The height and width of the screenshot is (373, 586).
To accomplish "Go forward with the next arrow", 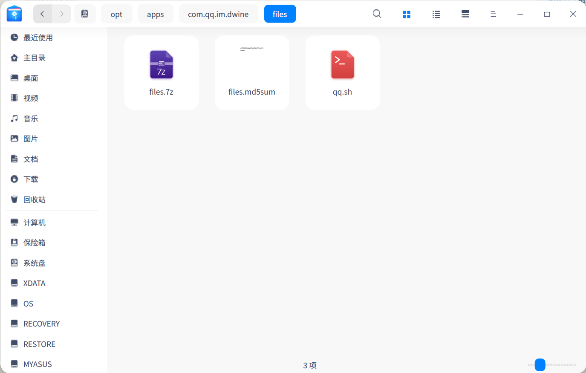I will (62, 14).
